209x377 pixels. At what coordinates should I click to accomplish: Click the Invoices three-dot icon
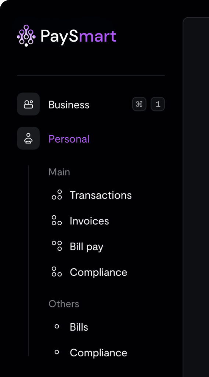click(57, 221)
